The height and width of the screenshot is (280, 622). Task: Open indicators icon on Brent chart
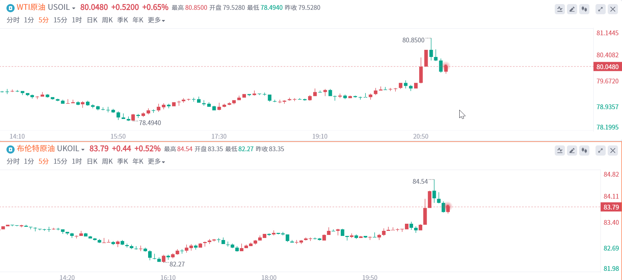(560, 151)
